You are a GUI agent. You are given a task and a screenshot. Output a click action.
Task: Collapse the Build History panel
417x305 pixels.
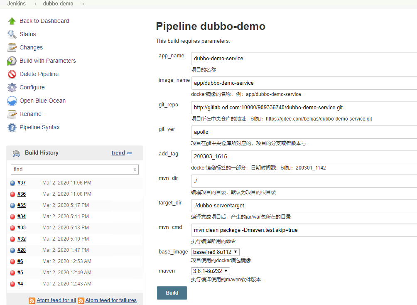tap(130, 153)
